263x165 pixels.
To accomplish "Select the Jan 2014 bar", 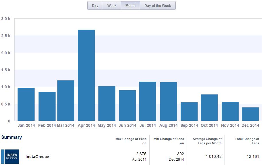I will tap(26, 104).
